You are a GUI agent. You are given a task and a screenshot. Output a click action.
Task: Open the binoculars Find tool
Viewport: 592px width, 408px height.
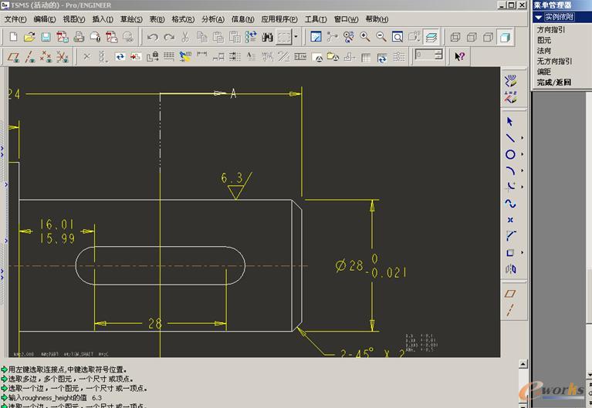point(267,37)
